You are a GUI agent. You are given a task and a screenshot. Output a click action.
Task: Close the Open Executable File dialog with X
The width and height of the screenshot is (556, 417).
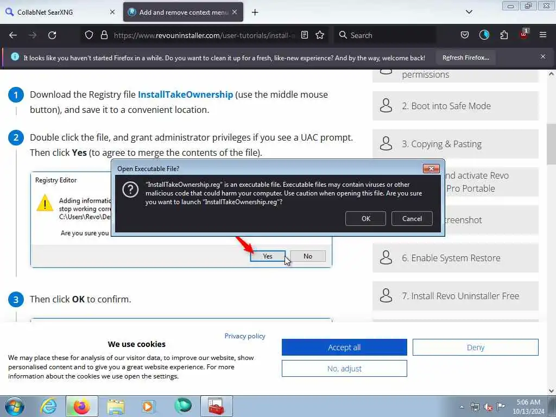pyautogui.click(x=431, y=168)
